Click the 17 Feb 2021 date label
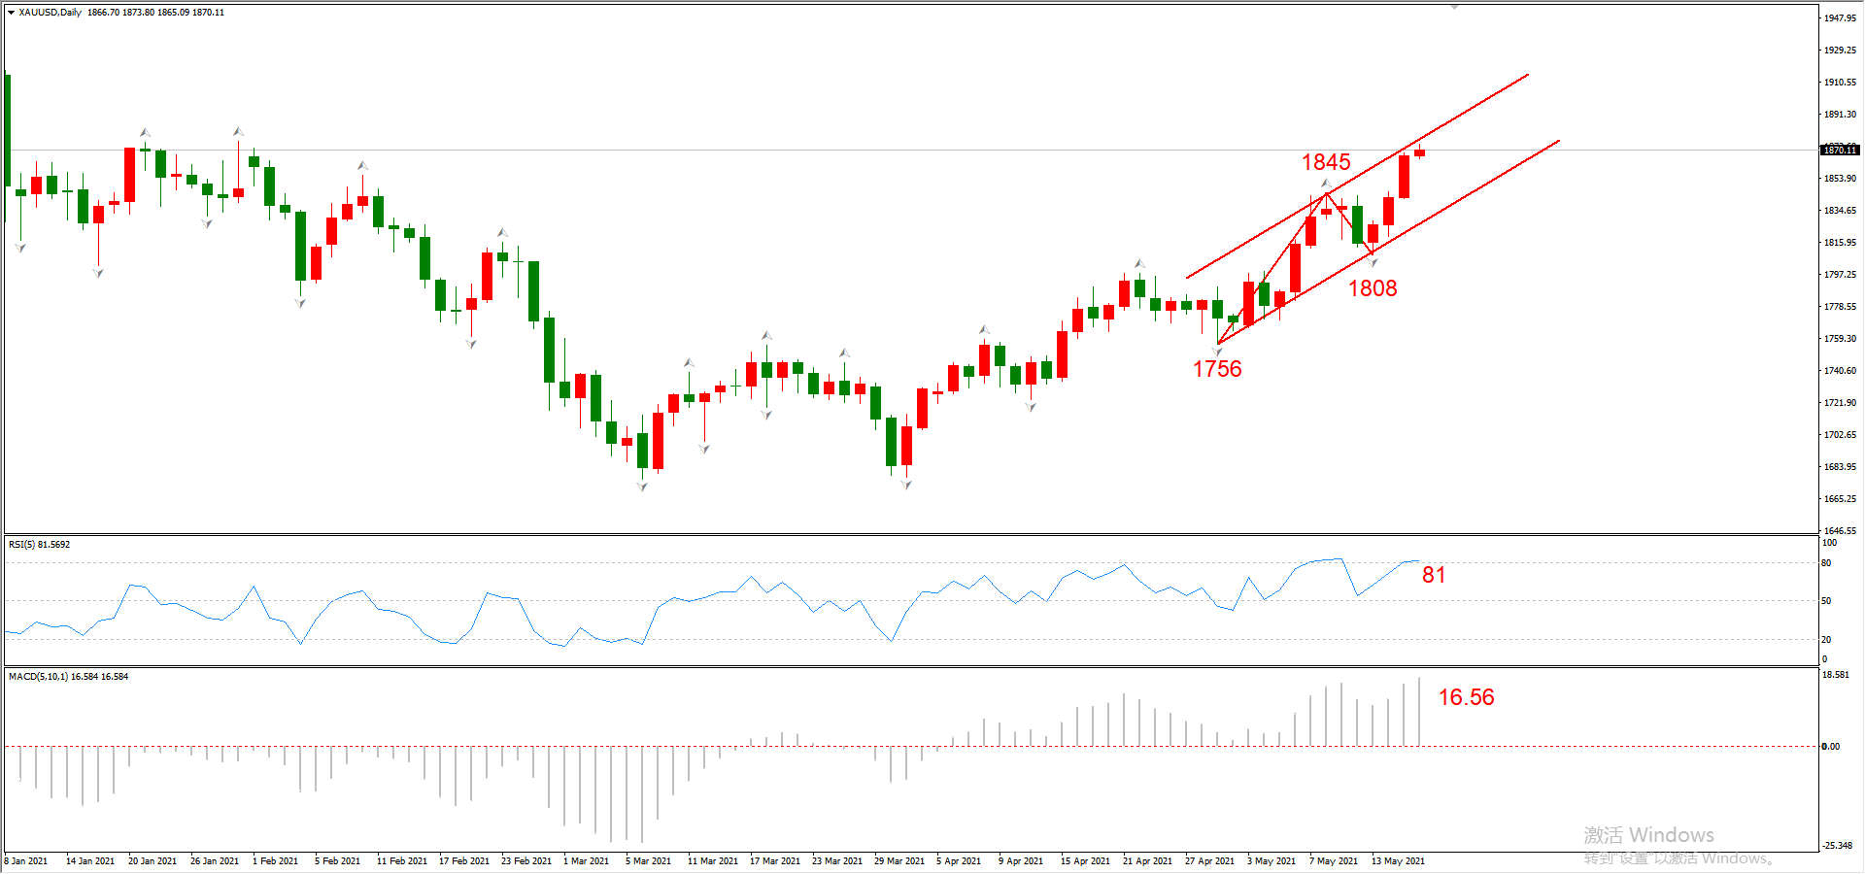The height and width of the screenshot is (874, 1865). (464, 861)
